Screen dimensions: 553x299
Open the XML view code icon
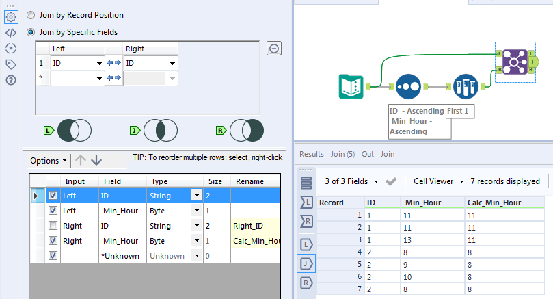[x=11, y=33]
